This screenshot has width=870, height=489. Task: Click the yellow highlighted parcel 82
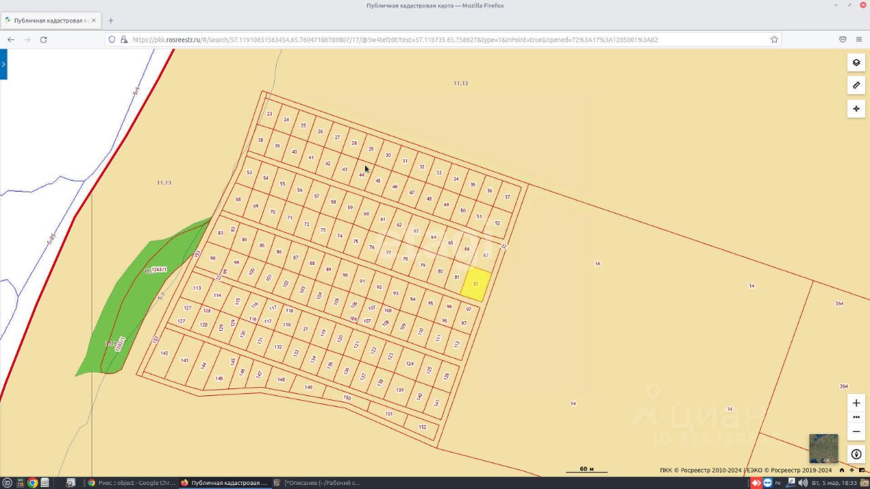coord(476,284)
